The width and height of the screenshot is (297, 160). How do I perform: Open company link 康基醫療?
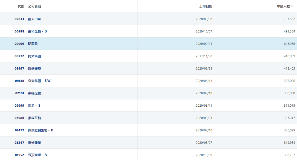point(34,68)
